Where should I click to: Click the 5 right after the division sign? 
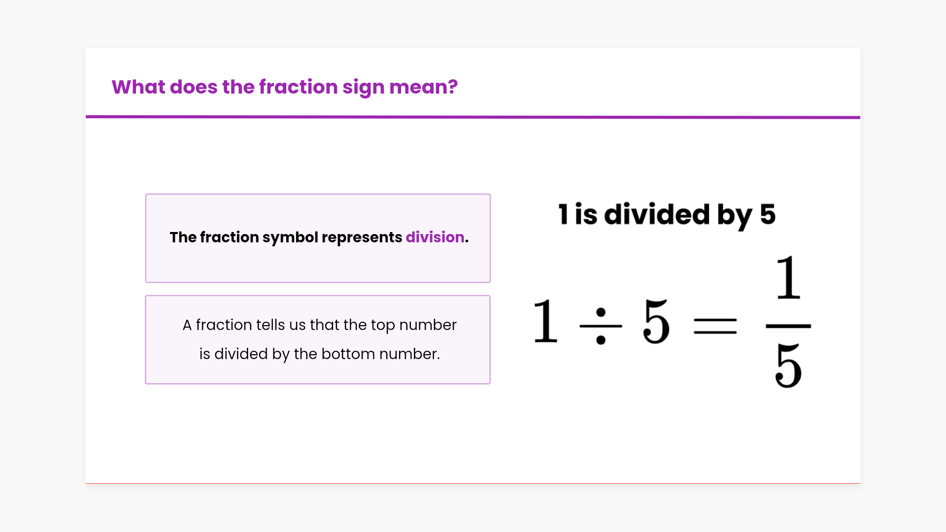tap(656, 322)
